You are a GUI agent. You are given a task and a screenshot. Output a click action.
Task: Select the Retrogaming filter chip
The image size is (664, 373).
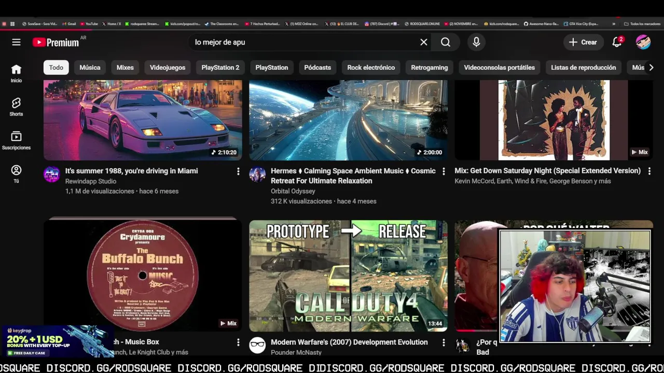tap(430, 67)
